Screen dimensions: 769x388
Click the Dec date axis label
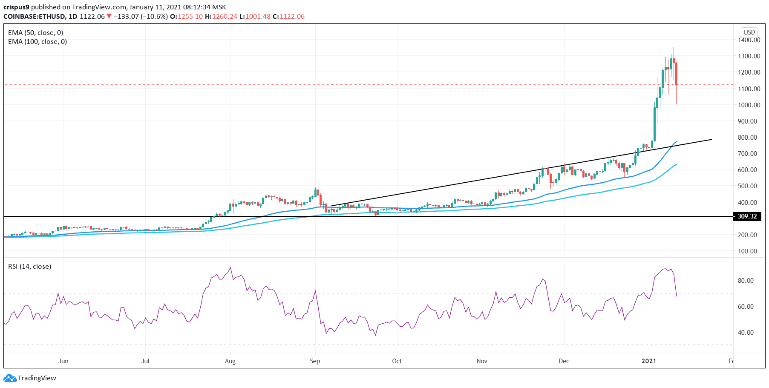(x=564, y=361)
